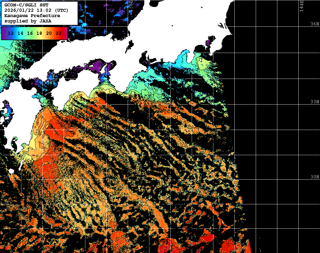Click the GCOM-C/SGLI SST title text

(x=27, y=5)
